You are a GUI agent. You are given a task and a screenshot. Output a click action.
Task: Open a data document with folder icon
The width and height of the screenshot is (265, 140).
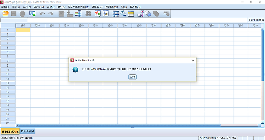tap(6, 14)
